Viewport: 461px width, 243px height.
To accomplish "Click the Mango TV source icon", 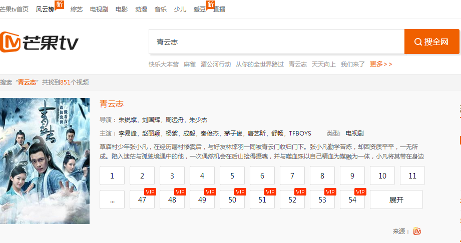I will 417,231.
